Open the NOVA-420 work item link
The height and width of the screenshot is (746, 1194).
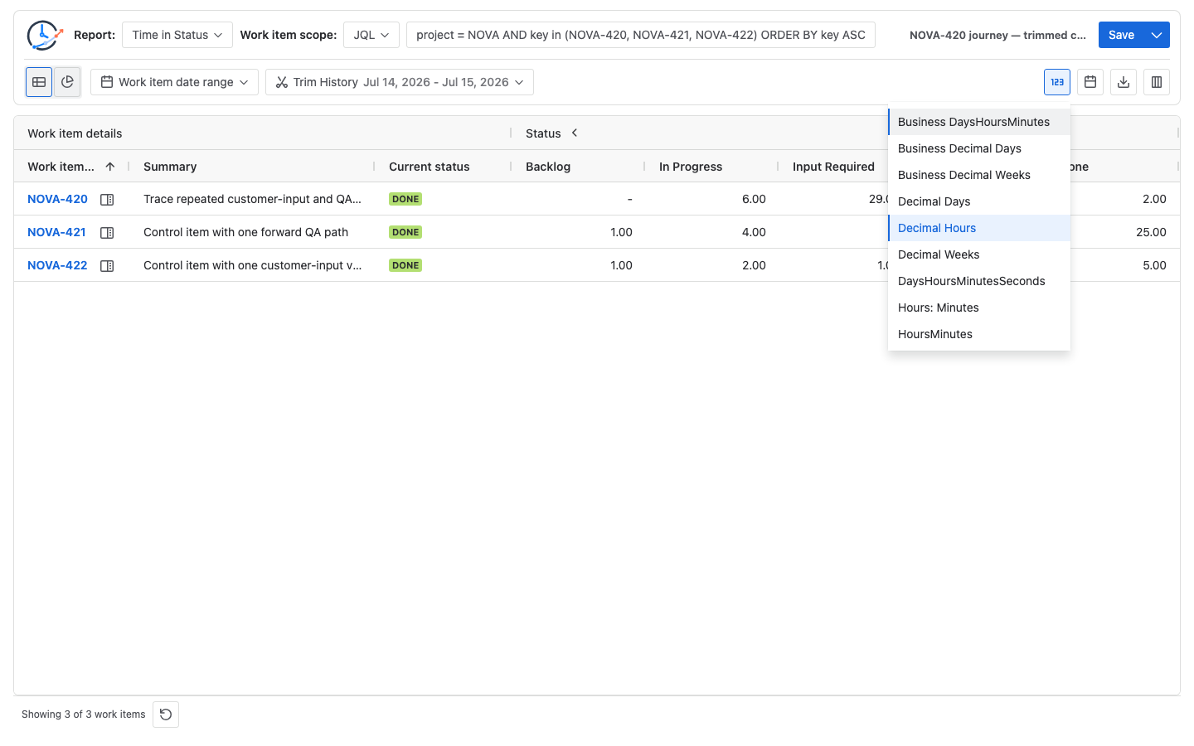pyautogui.click(x=57, y=199)
